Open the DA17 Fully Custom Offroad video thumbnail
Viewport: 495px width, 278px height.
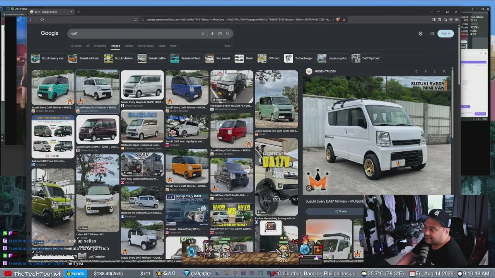click(x=142, y=164)
